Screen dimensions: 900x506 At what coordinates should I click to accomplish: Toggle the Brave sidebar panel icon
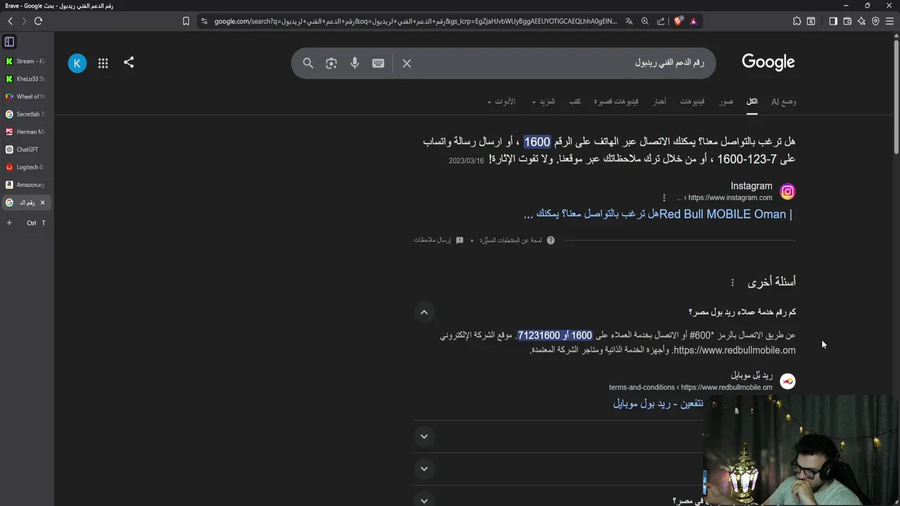(x=833, y=21)
